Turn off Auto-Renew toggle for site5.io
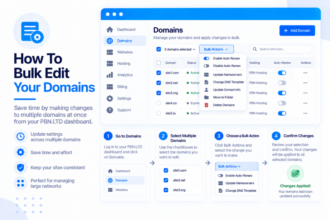 pyautogui.click(x=282, y=113)
